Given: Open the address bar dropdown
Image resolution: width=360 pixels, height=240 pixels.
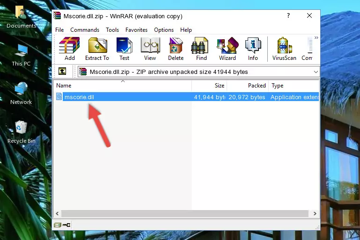Looking at the screenshot, I should point(316,72).
